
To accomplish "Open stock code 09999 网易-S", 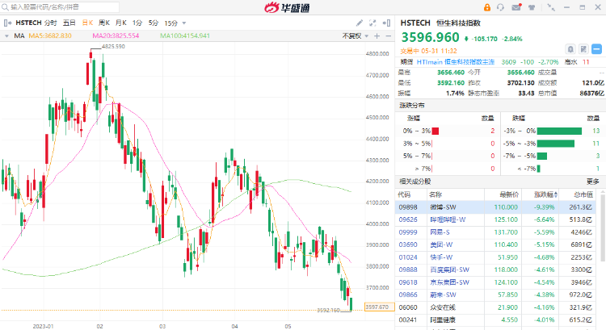I will [408, 232].
